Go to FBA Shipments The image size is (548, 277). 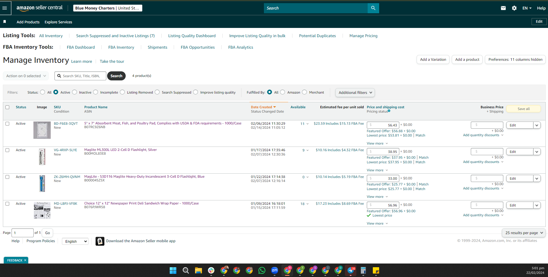[157, 47]
